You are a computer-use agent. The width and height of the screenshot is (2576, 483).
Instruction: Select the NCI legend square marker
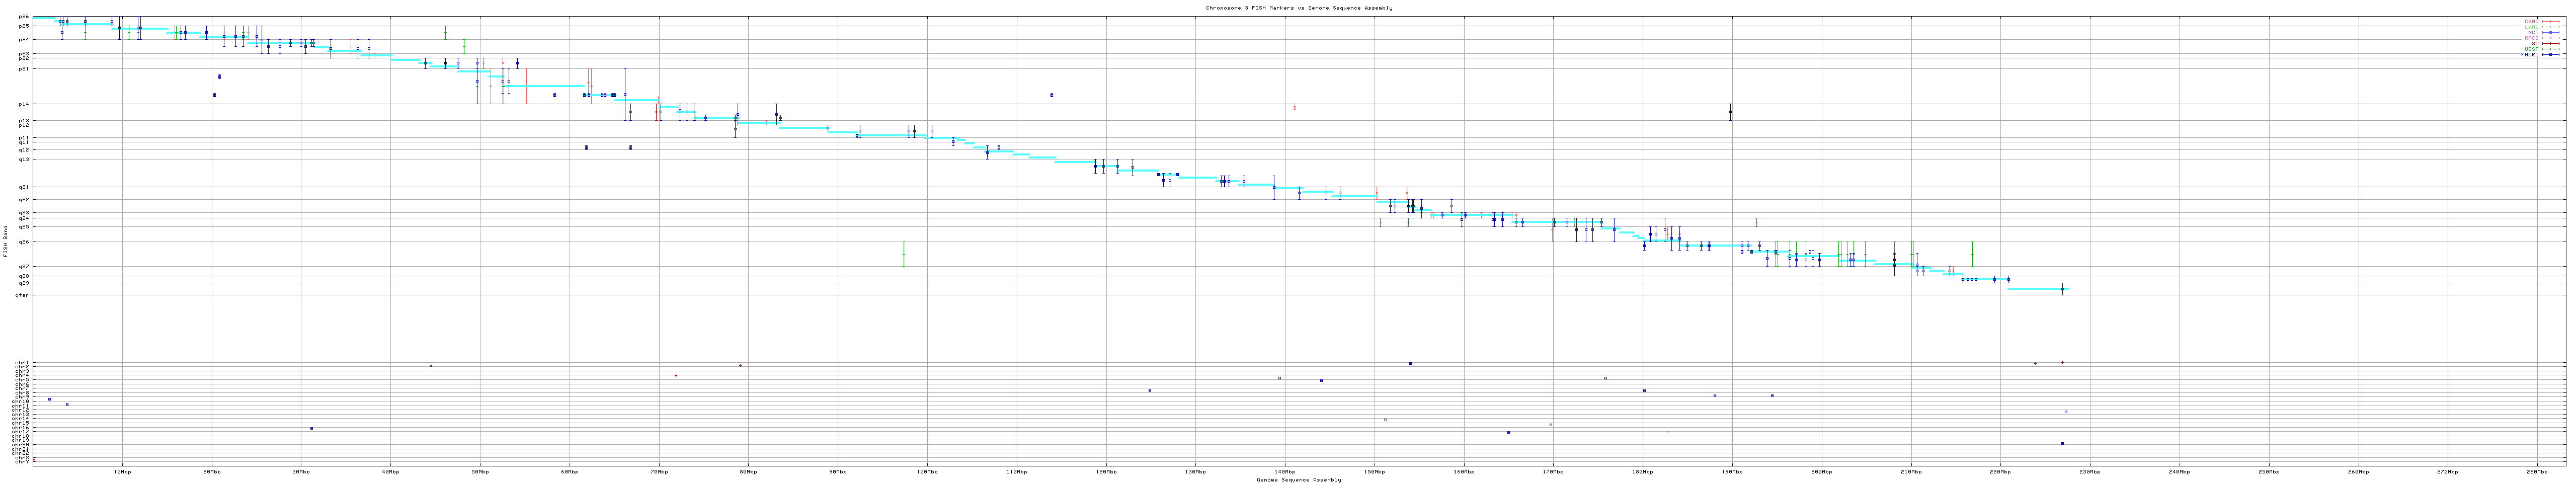pyautogui.click(x=2551, y=32)
